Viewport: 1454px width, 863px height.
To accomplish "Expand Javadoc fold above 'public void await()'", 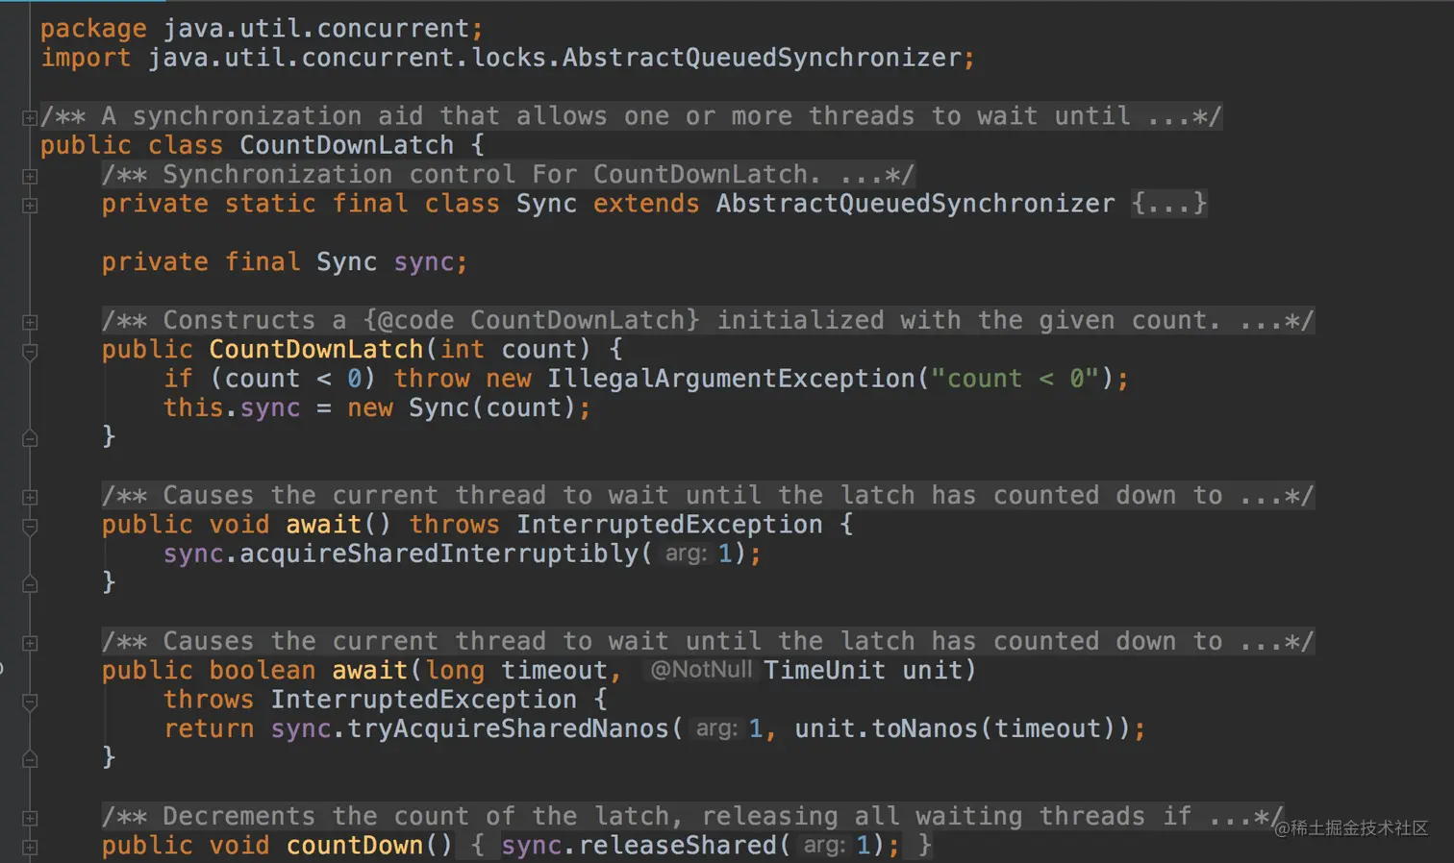I will pos(30,497).
